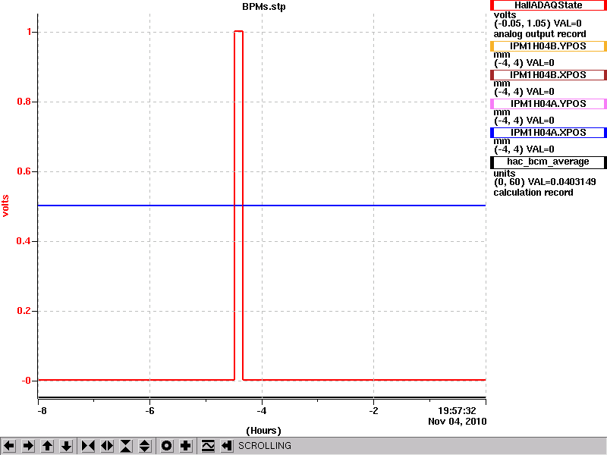607x455 pixels.
Task: Click the plus (crosshair) toolbar icon
Action: (x=186, y=446)
